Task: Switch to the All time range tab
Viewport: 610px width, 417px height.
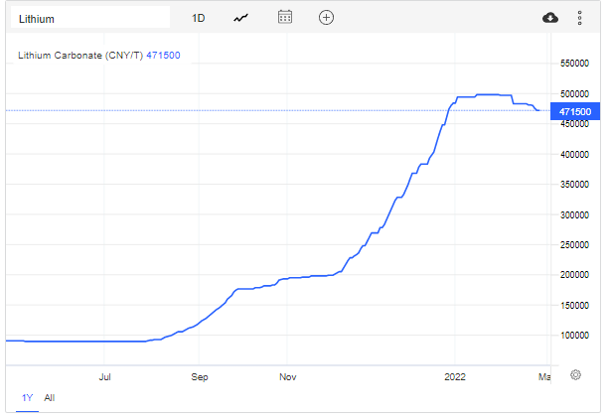Action: point(50,398)
